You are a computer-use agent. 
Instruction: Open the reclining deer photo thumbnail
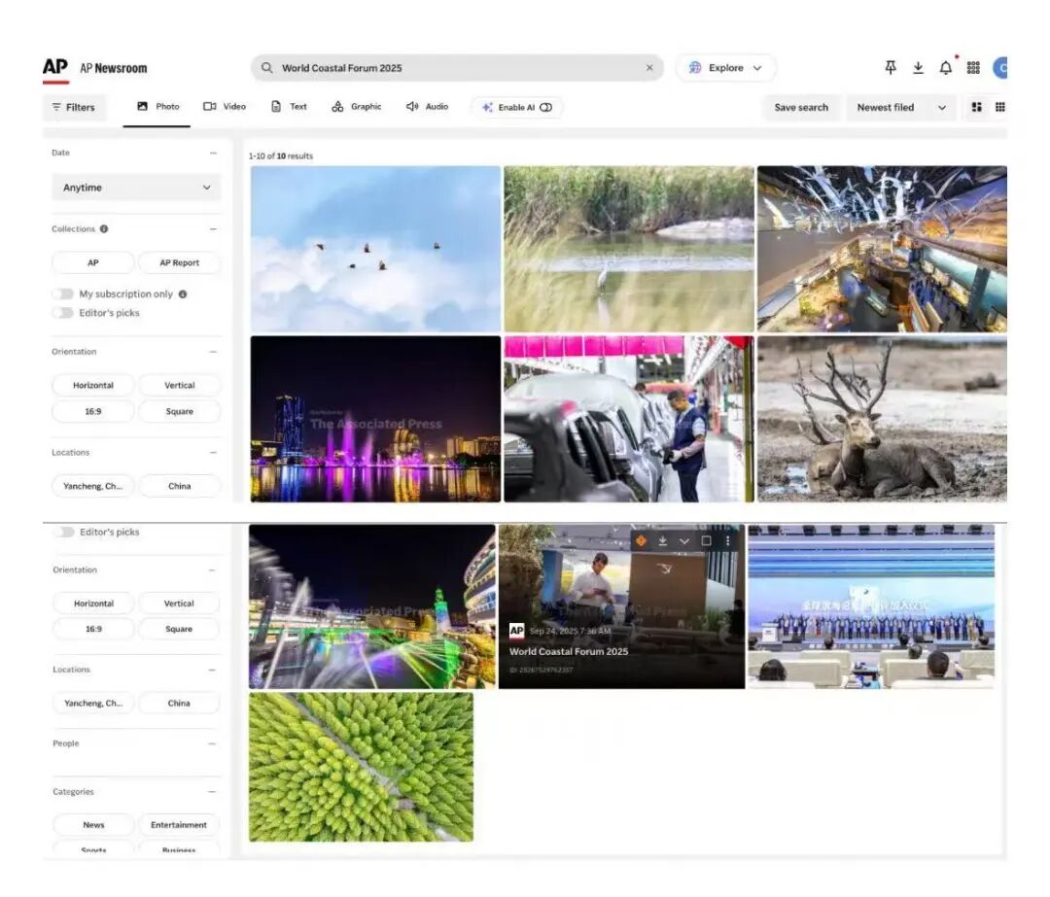click(882, 419)
